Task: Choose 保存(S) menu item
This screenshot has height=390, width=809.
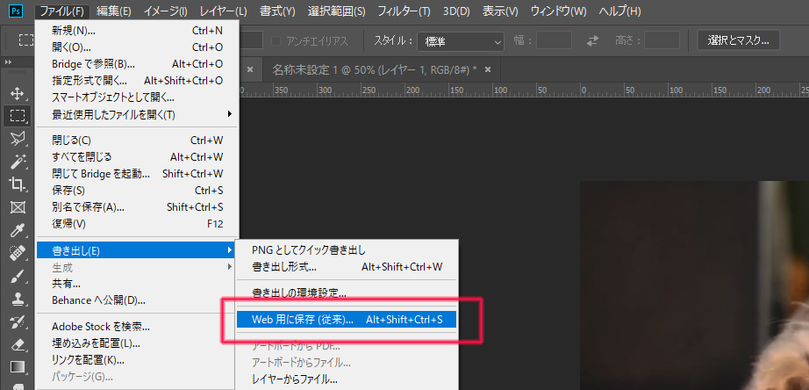Action: pos(137,190)
